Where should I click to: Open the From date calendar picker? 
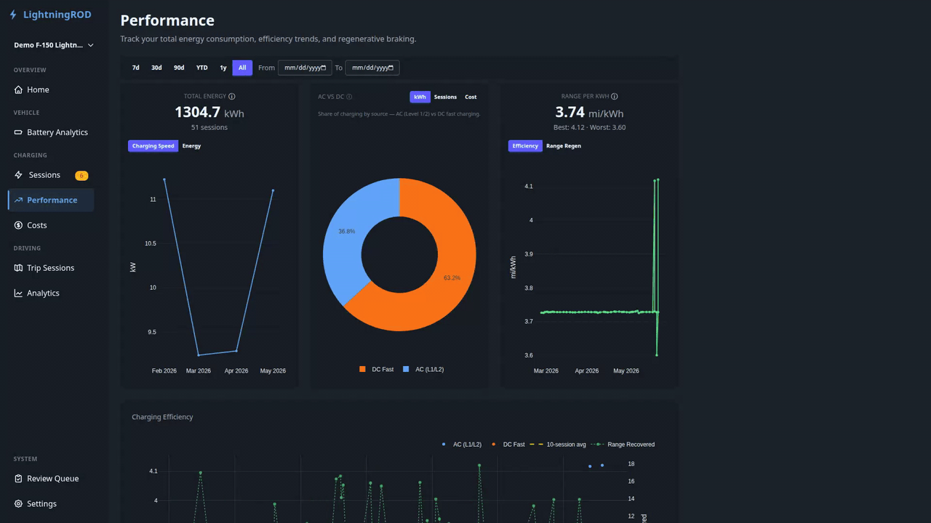point(324,68)
